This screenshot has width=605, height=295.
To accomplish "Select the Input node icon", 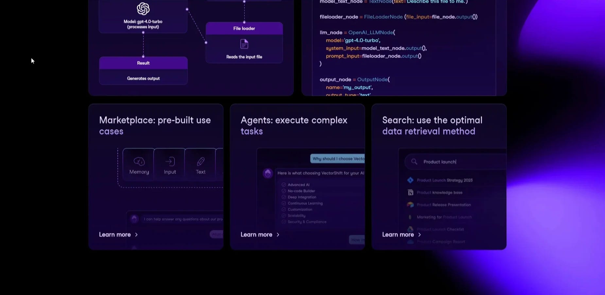I will (169, 162).
